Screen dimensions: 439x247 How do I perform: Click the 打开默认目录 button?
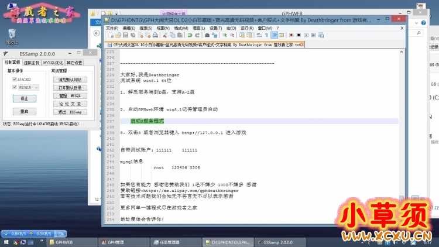point(70,88)
